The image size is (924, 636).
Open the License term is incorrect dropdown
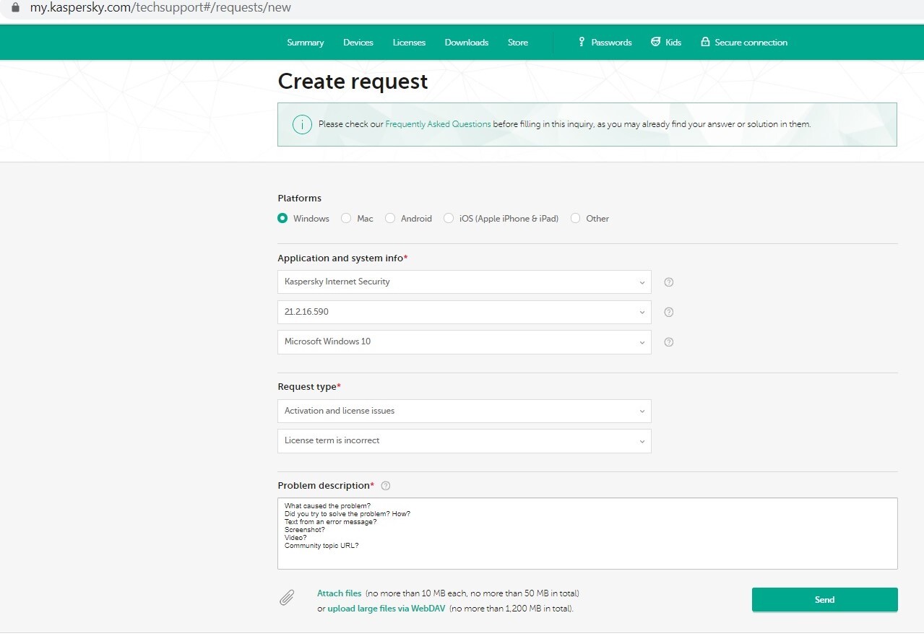point(465,441)
